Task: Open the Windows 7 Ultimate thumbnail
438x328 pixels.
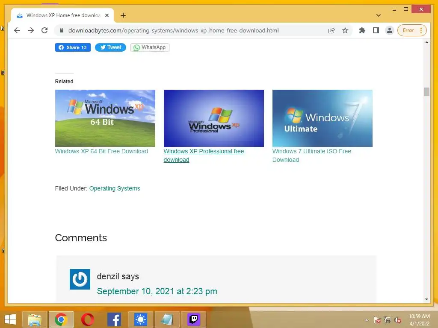Action: pos(323,118)
